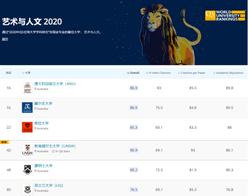Click the Monash University crest logo
Image resolution: width=248 pixels, height=196 pixels.
click(x=28, y=170)
